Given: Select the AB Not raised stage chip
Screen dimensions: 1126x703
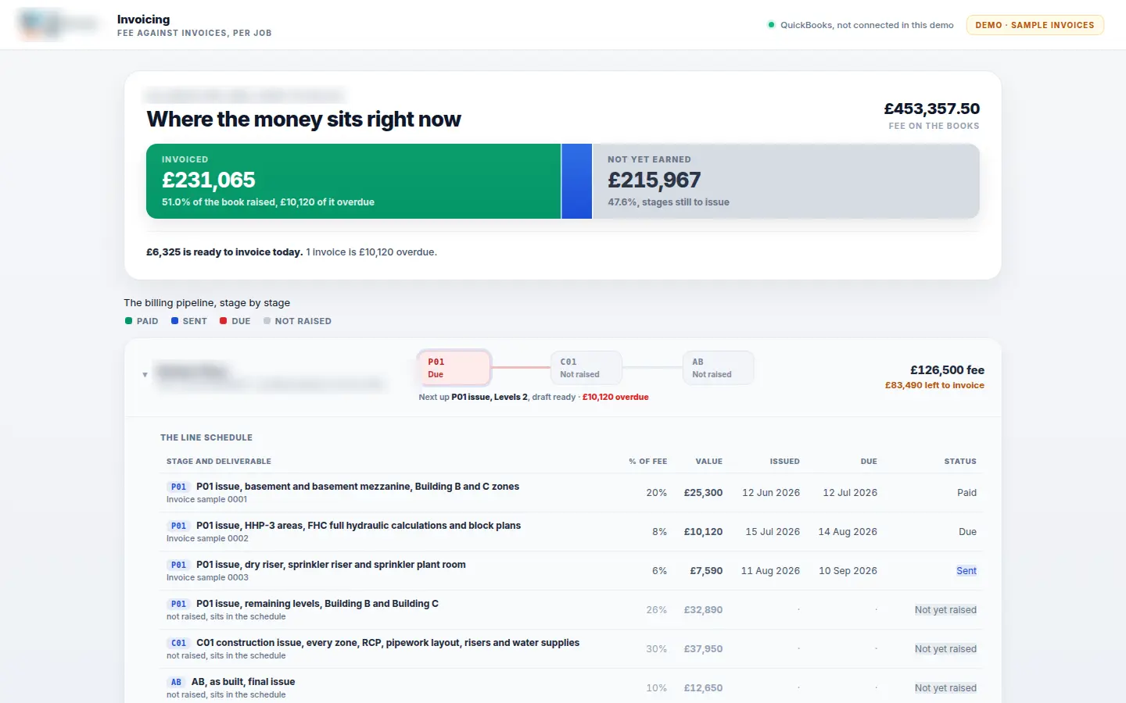Looking at the screenshot, I should [718, 368].
